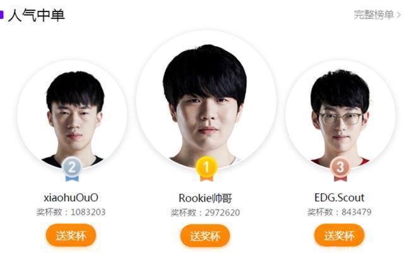Image resolution: width=404 pixels, height=262 pixels.
Task: Click the xiaohuOuO player name
Action: click(71, 198)
